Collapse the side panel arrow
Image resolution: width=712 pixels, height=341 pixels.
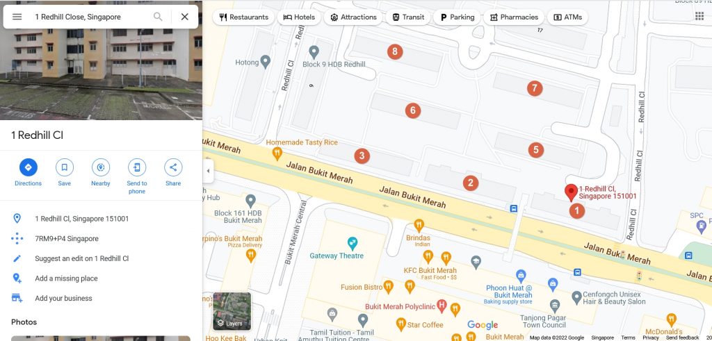point(208,171)
